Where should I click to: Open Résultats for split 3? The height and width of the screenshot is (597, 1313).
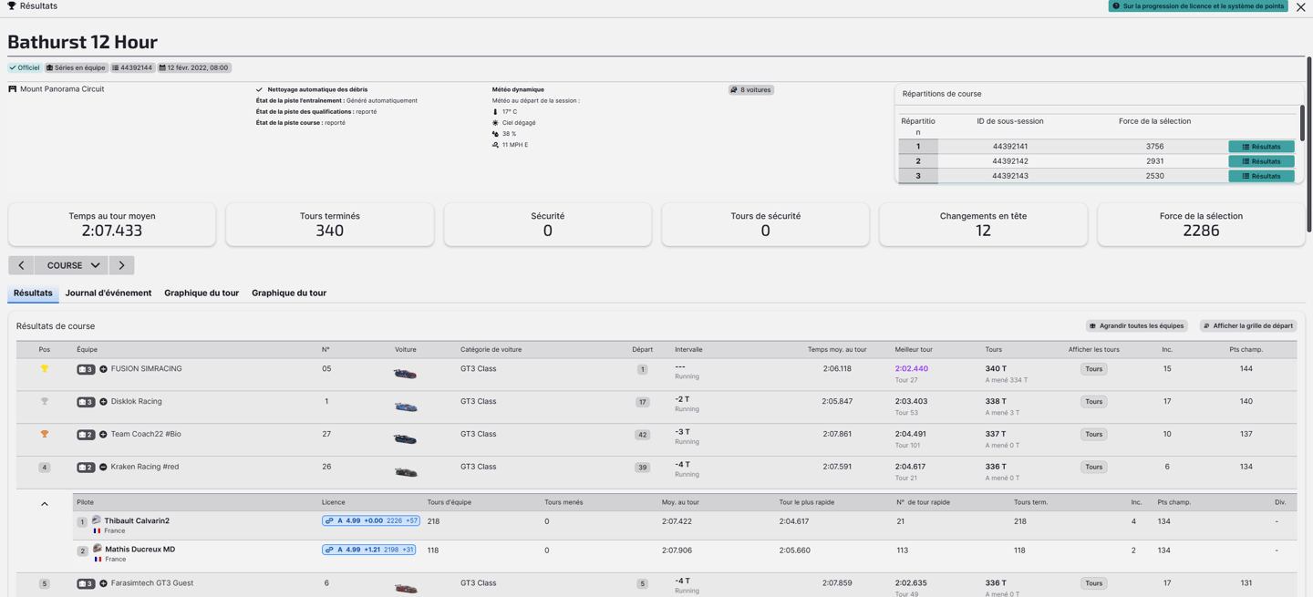click(x=1261, y=176)
